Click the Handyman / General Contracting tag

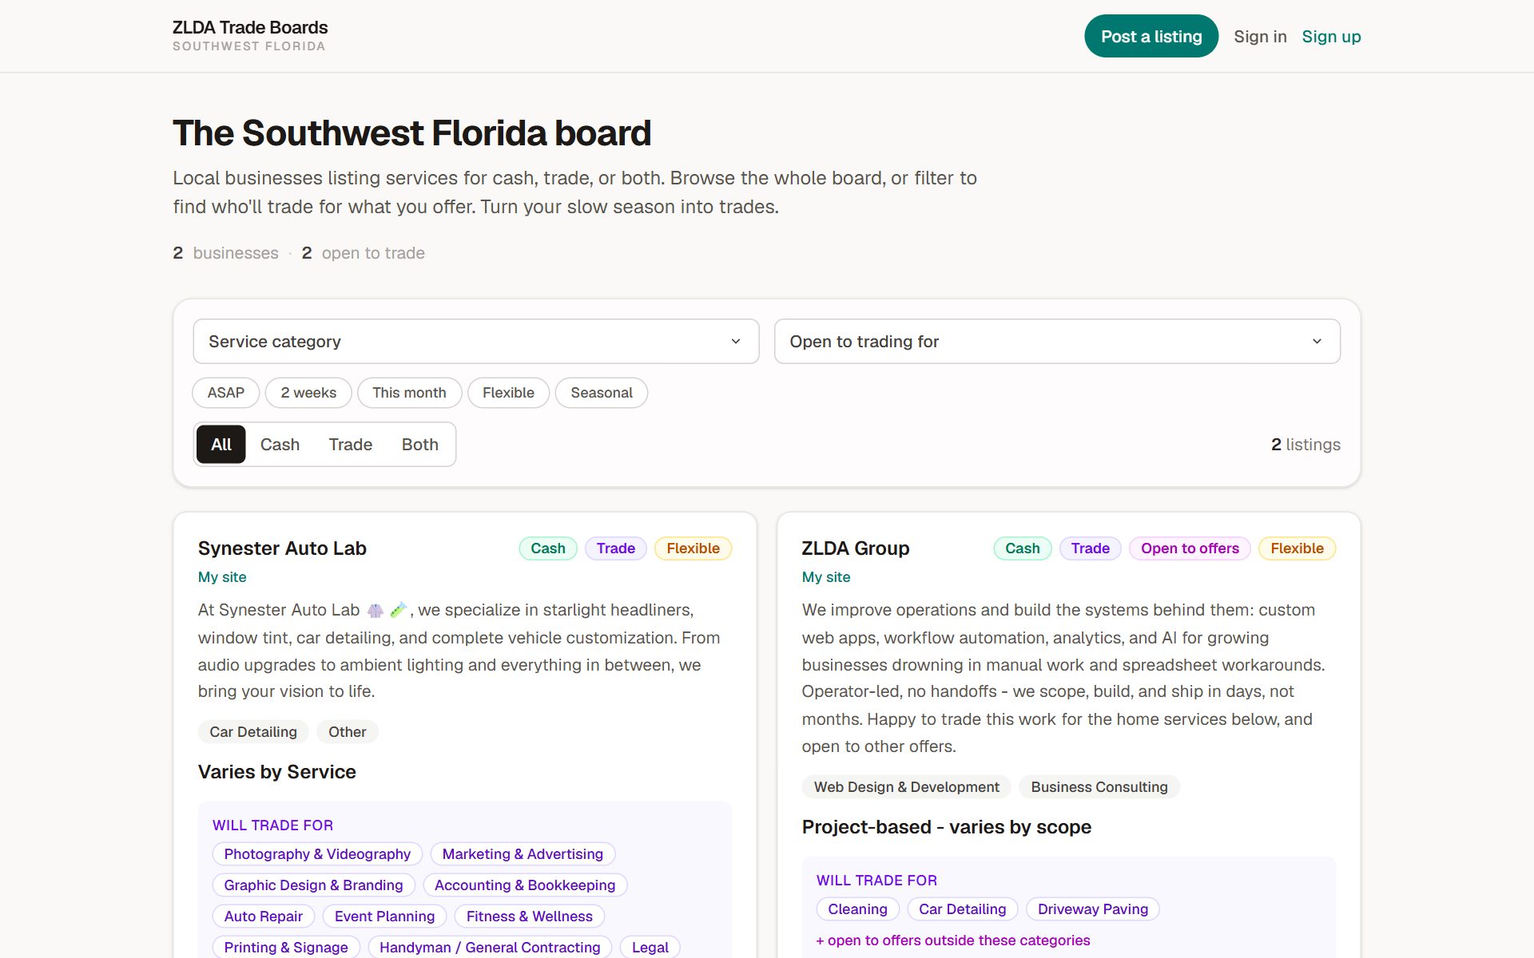click(490, 947)
